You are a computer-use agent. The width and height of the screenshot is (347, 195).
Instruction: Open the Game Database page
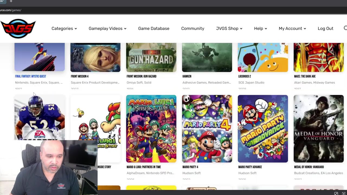point(154,28)
